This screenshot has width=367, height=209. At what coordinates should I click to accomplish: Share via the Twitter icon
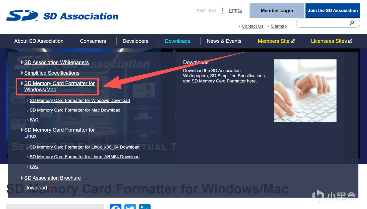[130, 206]
